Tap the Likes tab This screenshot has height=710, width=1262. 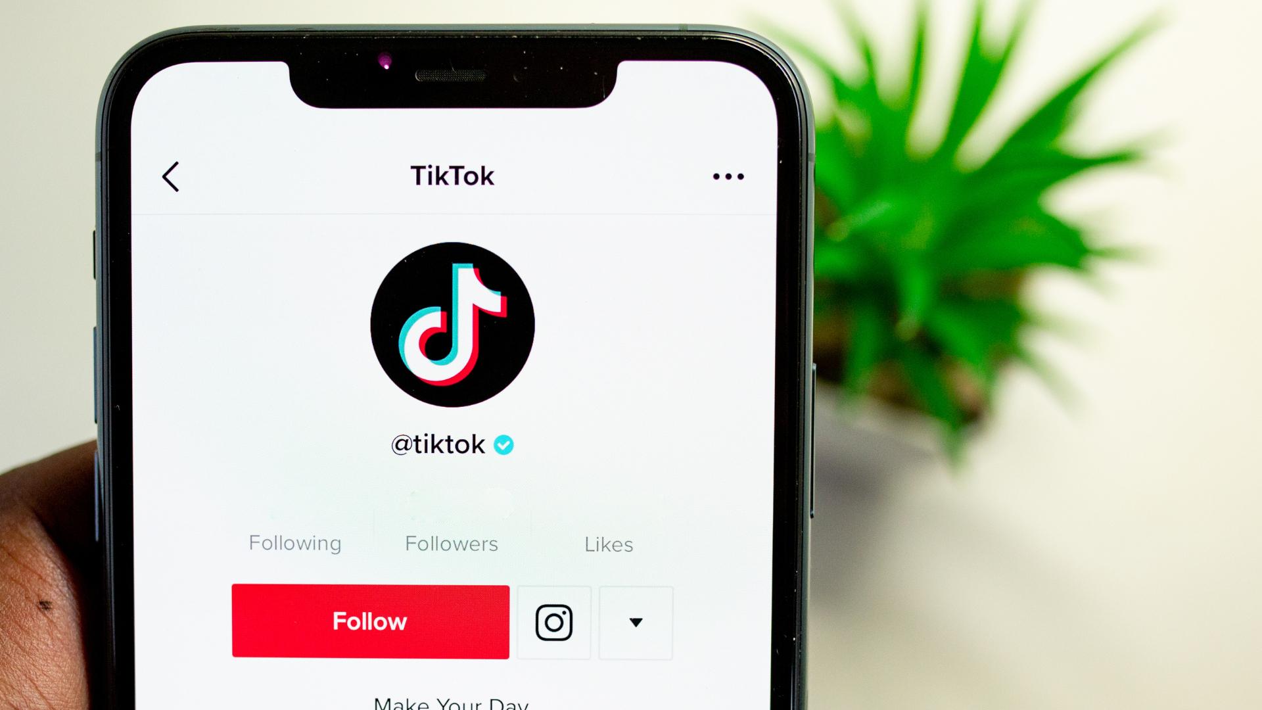coord(607,544)
